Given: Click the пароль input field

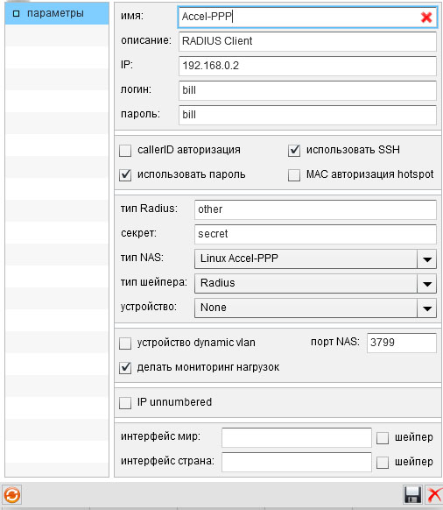Looking at the screenshot, I should coord(307,115).
